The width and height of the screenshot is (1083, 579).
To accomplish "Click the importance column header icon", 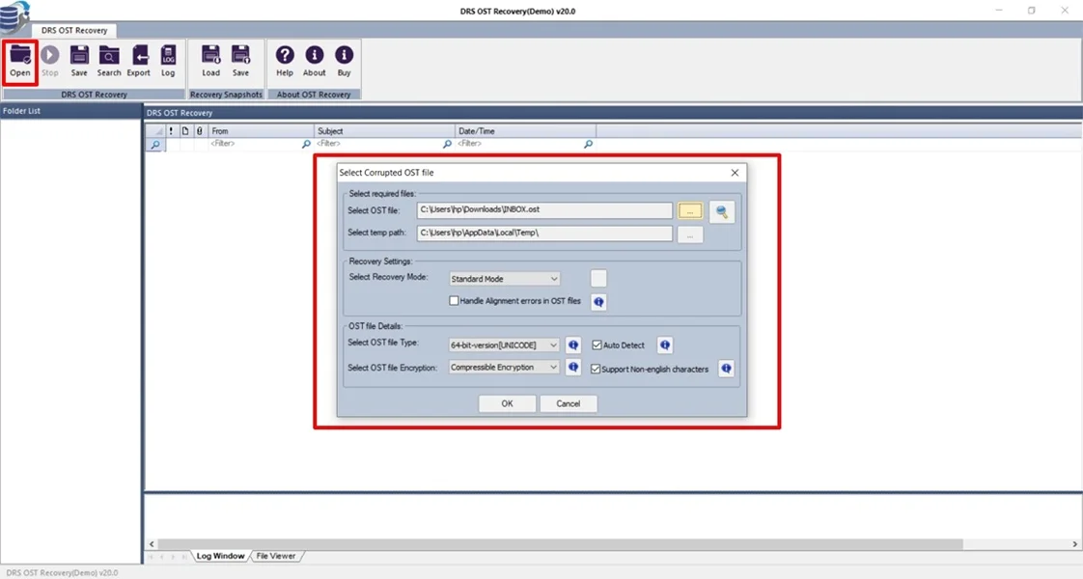I will [x=171, y=130].
